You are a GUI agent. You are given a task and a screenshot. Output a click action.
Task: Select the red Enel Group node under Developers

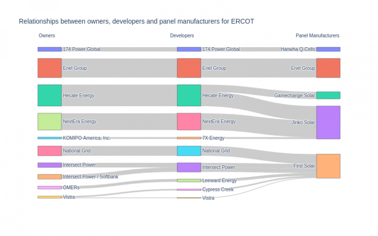click(x=189, y=68)
